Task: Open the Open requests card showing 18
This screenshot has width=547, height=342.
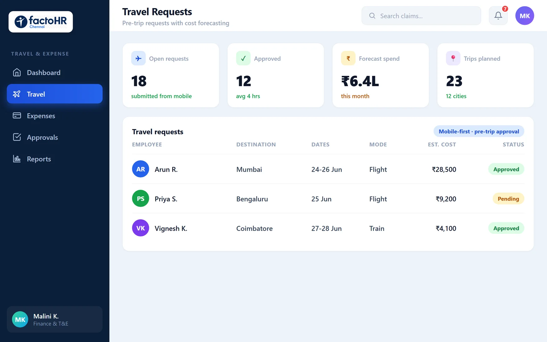Action: coord(171,75)
